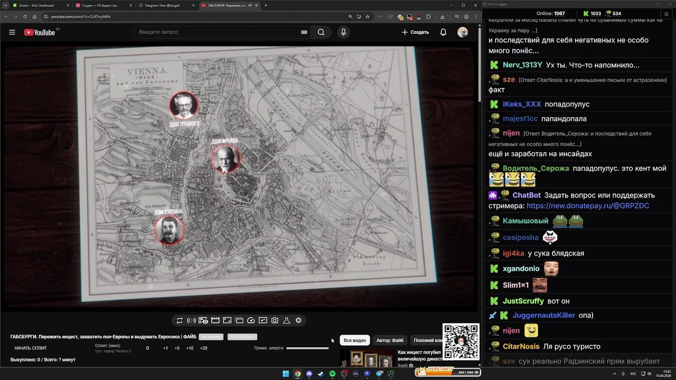Open Spotify from the taskbar
Viewport: 676px width, 380px height.
[x=332, y=374]
